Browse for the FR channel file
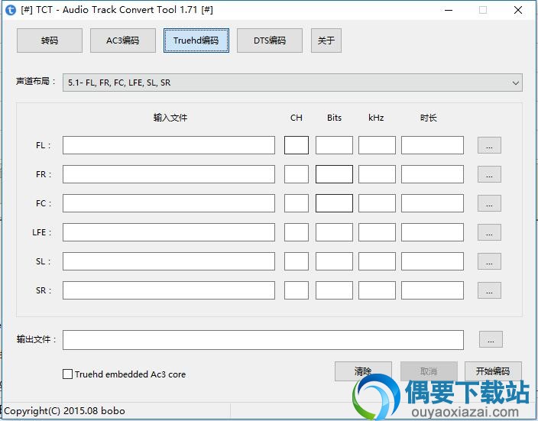 click(489, 174)
